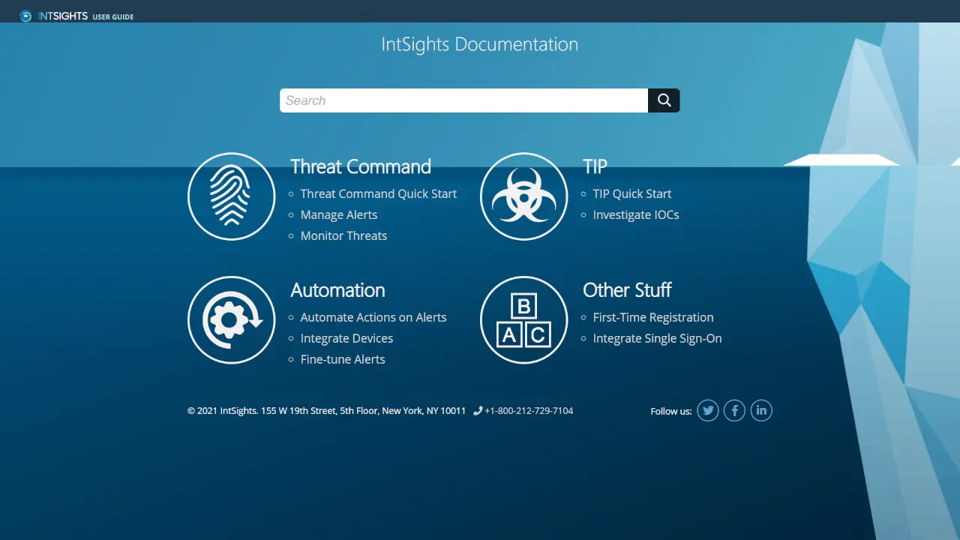Click the footer address text
Viewport: 960px width, 540px height.
(326, 411)
